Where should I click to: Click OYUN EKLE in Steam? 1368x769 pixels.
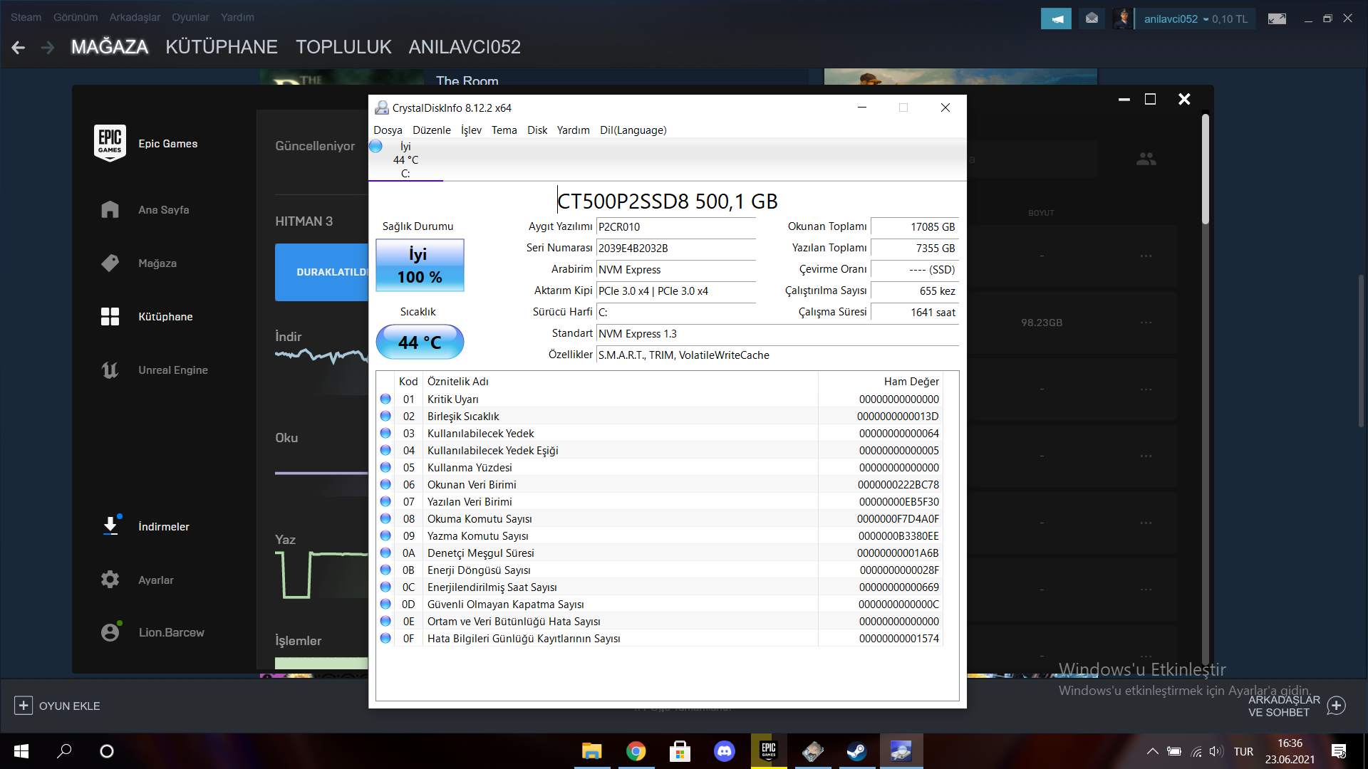point(57,706)
